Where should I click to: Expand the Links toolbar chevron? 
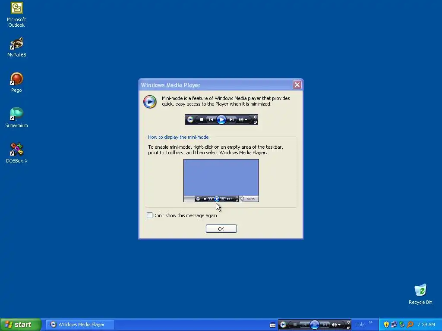pos(371,322)
